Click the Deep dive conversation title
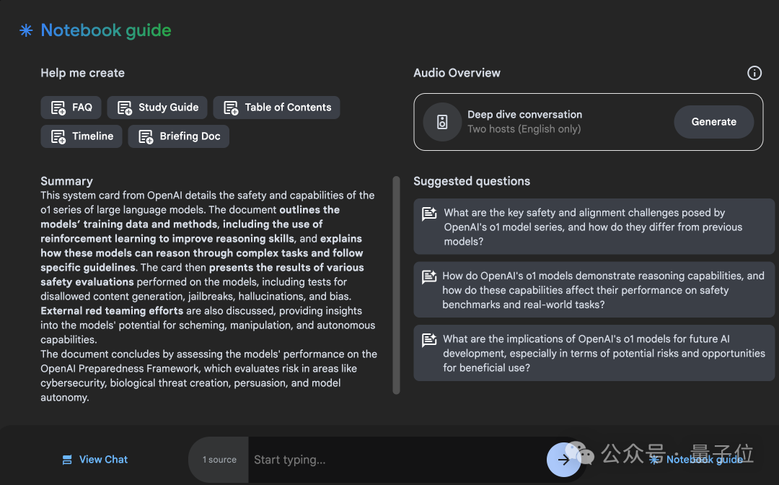Viewport: 779px width, 485px height. (x=524, y=115)
